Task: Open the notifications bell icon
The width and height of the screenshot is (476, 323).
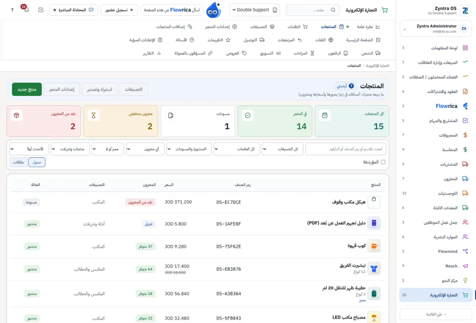Action: point(26,10)
